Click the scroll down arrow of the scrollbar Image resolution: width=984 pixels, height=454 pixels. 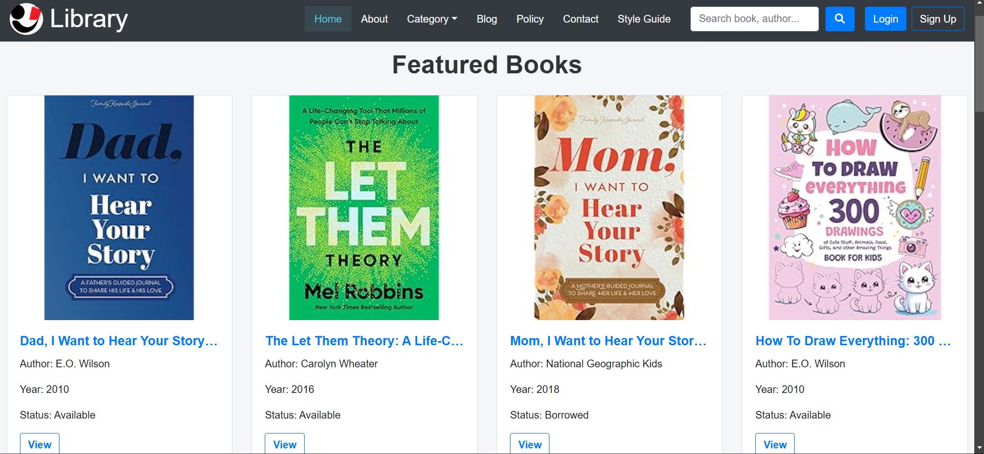pos(979,448)
